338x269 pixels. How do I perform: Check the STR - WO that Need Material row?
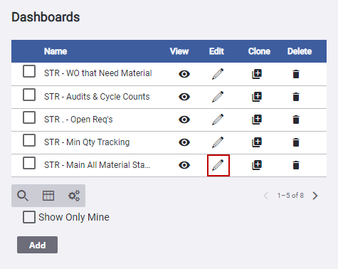click(29, 71)
